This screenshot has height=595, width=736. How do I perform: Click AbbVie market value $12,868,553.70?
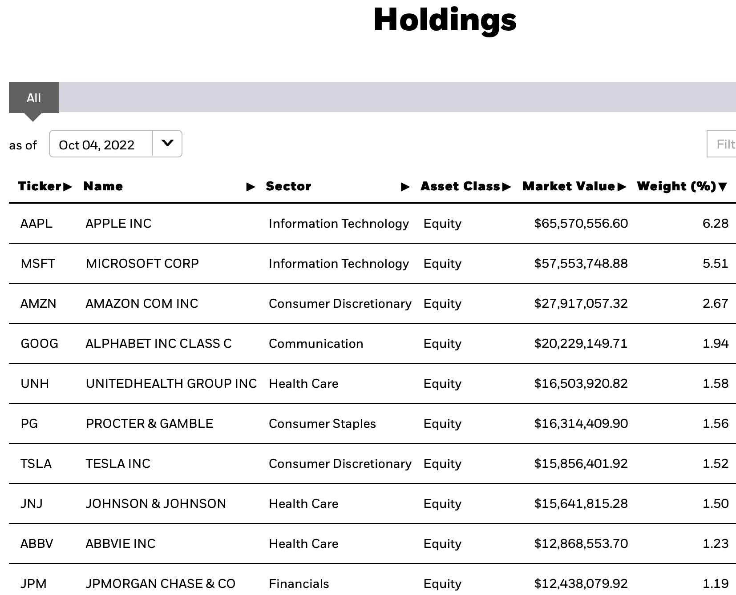click(x=581, y=543)
